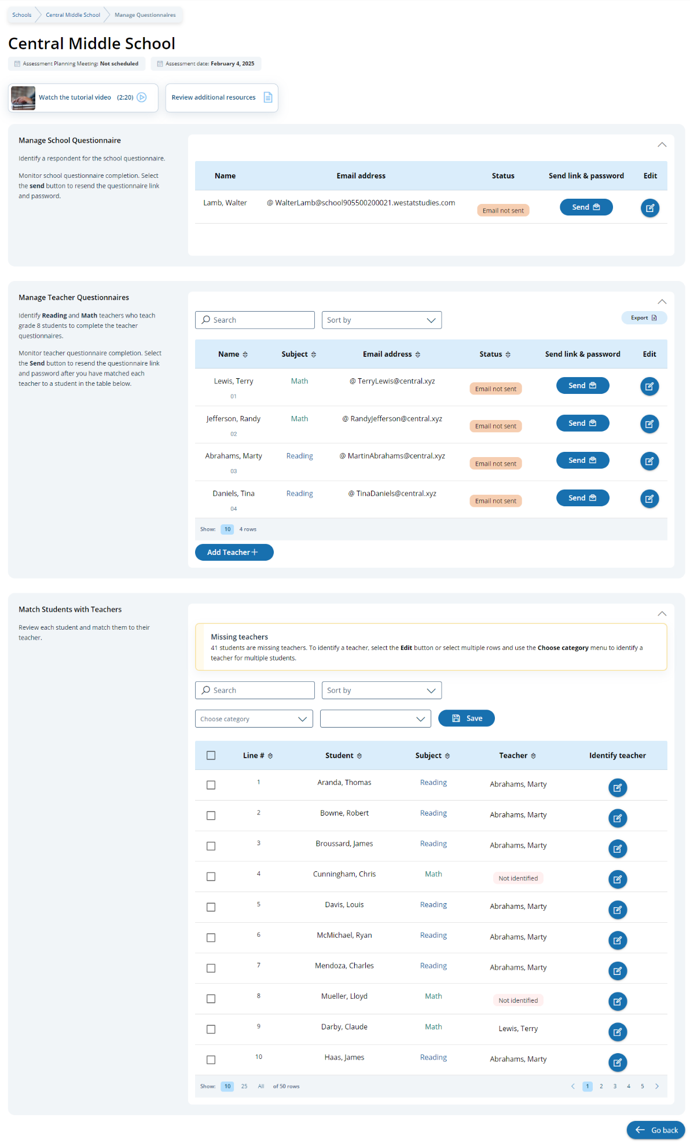The height and width of the screenshot is (1147, 690).
Task: Click identify teacher icon for Cunningham, Chris
Action: (x=617, y=879)
